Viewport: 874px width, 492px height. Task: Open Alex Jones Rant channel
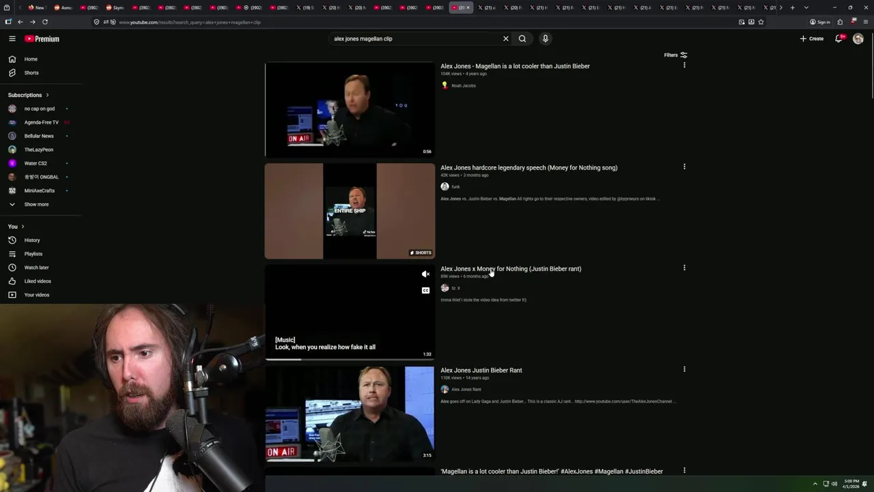coord(466,389)
